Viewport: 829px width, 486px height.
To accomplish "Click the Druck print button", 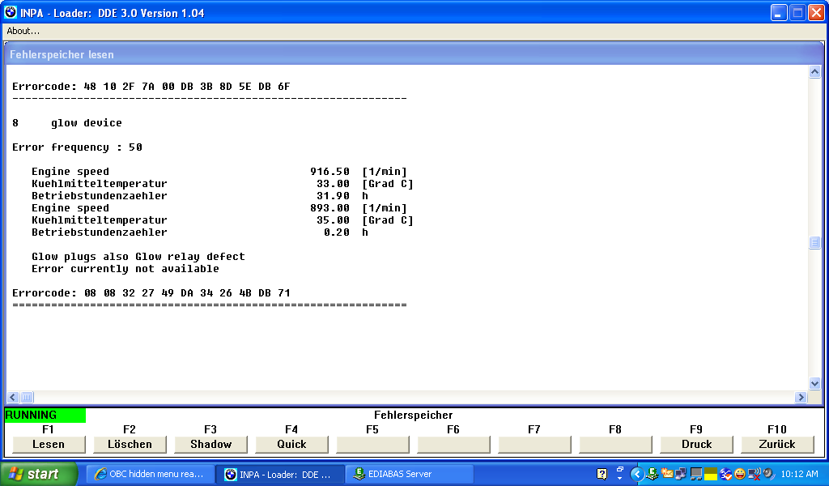I will 696,444.
